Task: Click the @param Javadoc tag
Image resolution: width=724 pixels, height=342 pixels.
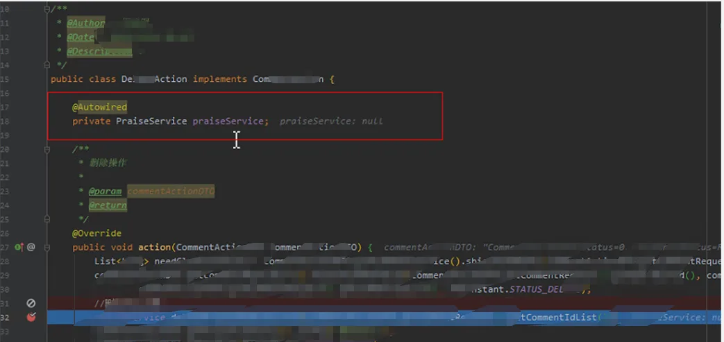Action: coord(106,191)
